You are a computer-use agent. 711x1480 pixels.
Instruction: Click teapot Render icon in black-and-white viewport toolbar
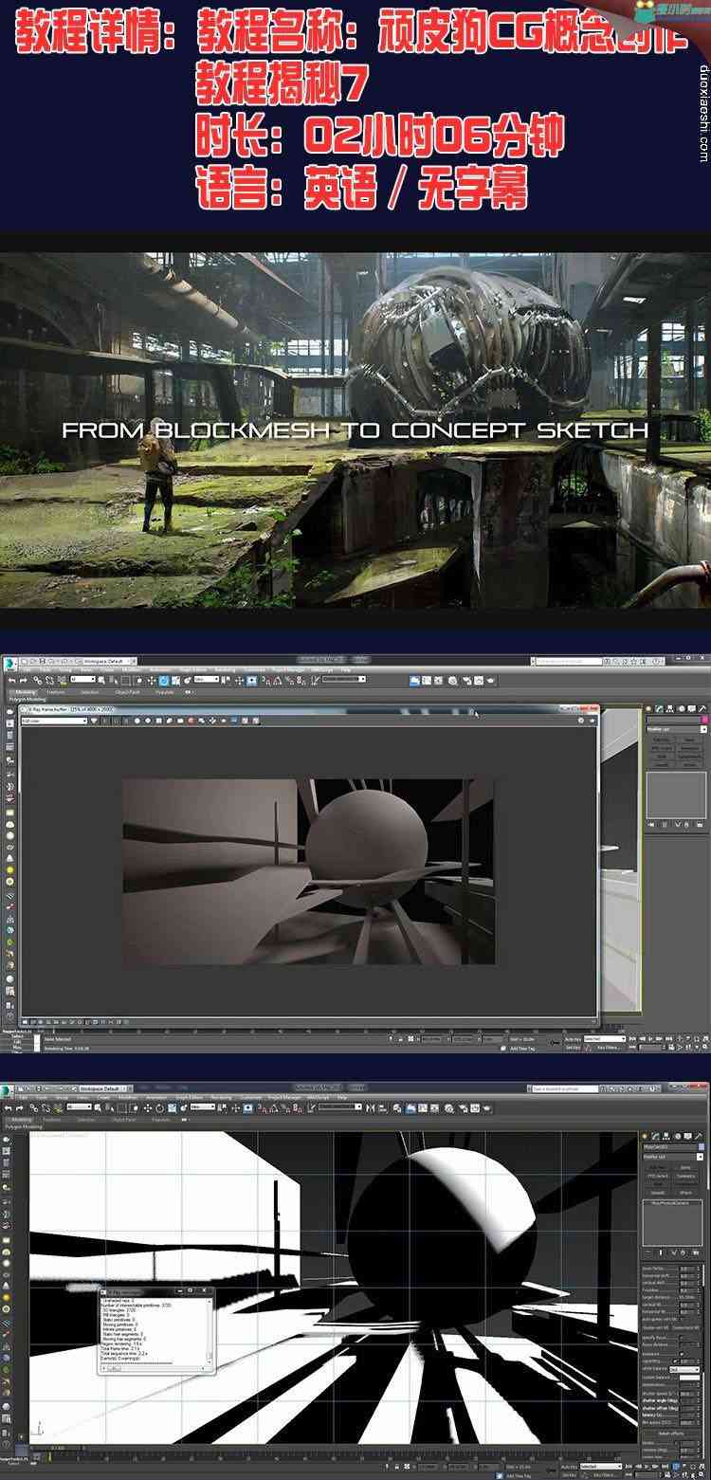click(486, 1108)
